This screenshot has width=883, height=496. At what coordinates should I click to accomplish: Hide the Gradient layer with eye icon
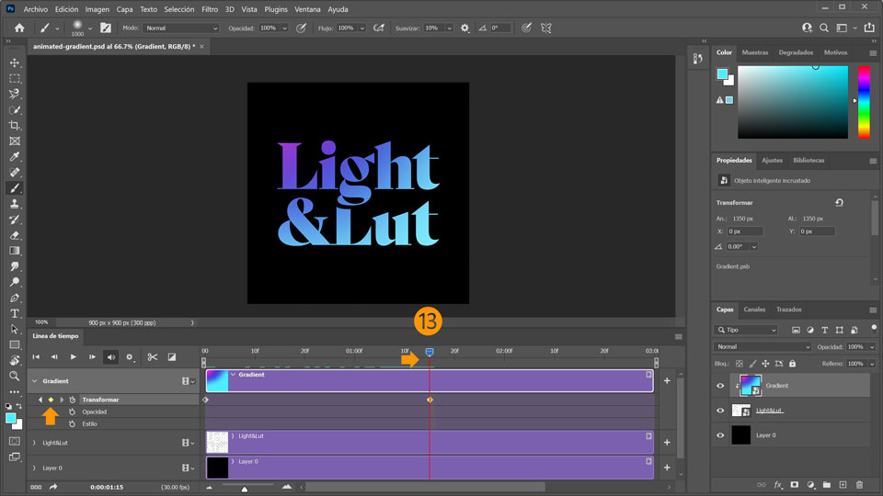pos(720,386)
